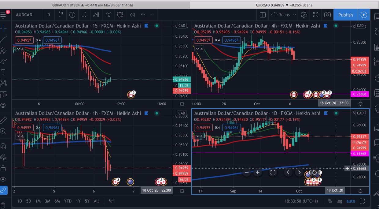Select the 1D date range
Screen dimensions: 379x209
pyautogui.click(x=19, y=201)
